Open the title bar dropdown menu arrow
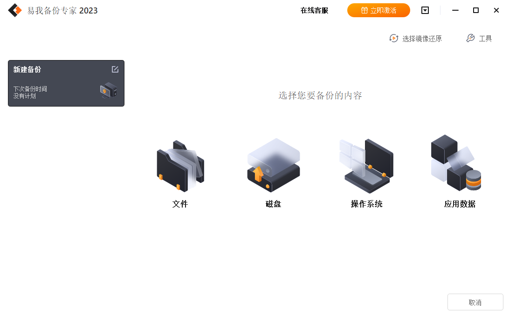 [x=425, y=10]
